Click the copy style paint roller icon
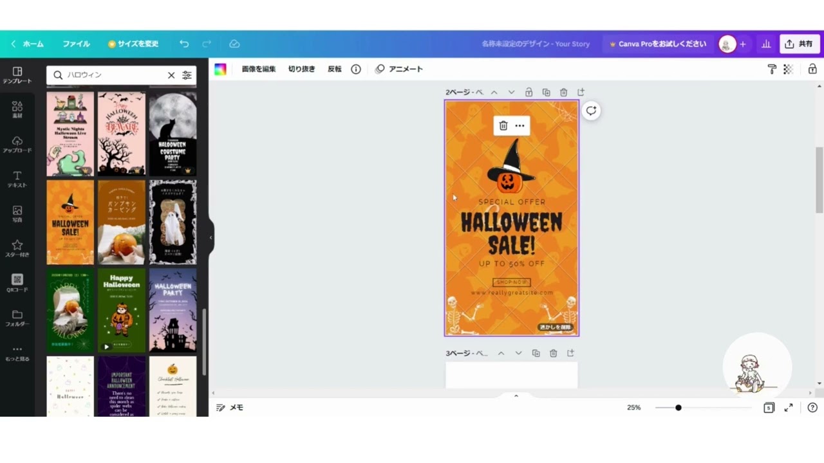824x463 pixels. pyautogui.click(x=772, y=69)
